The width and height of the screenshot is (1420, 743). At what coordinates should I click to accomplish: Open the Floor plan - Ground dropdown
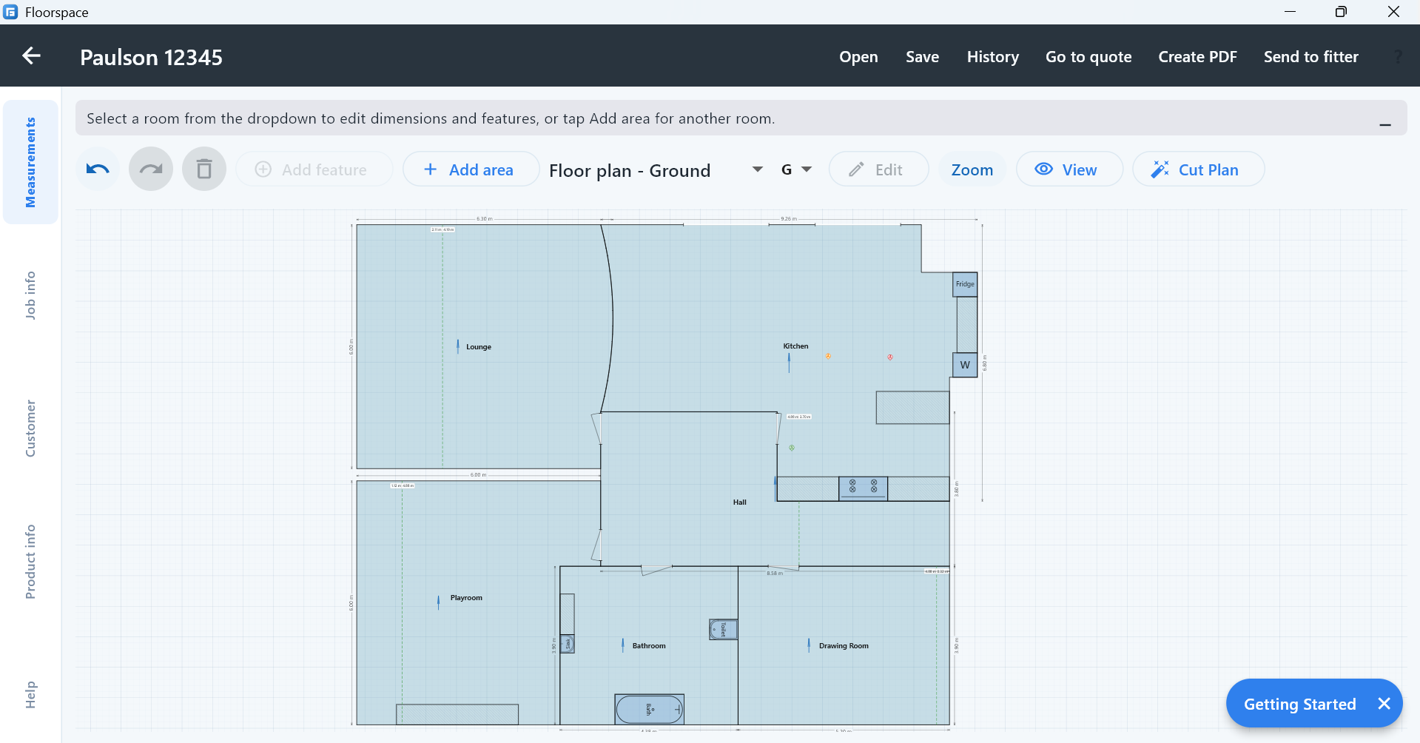click(656, 170)
